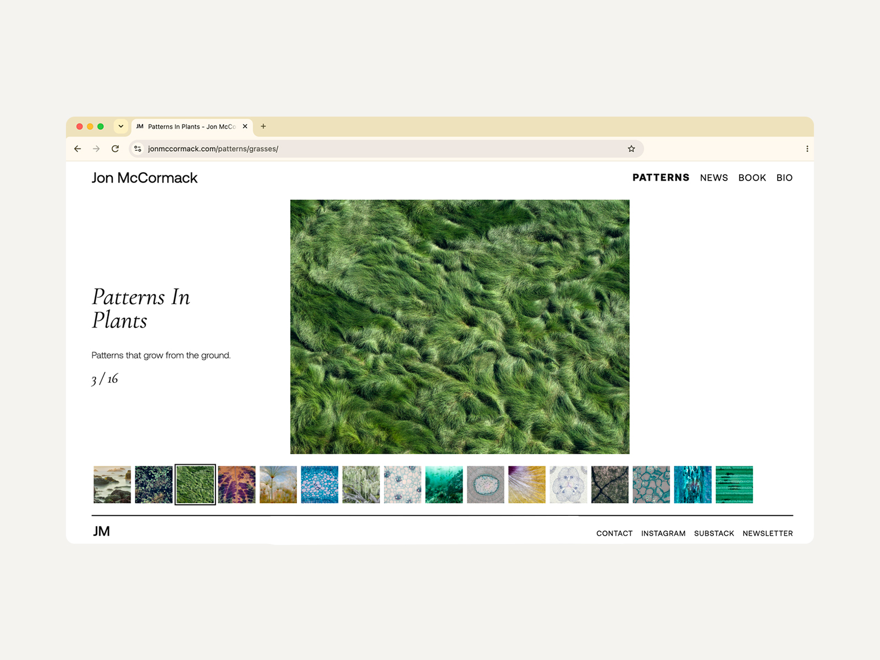Select the circular stem cross-section thumbnail
The height and width of the screenshot is (660, 880).
pos(486,485)
